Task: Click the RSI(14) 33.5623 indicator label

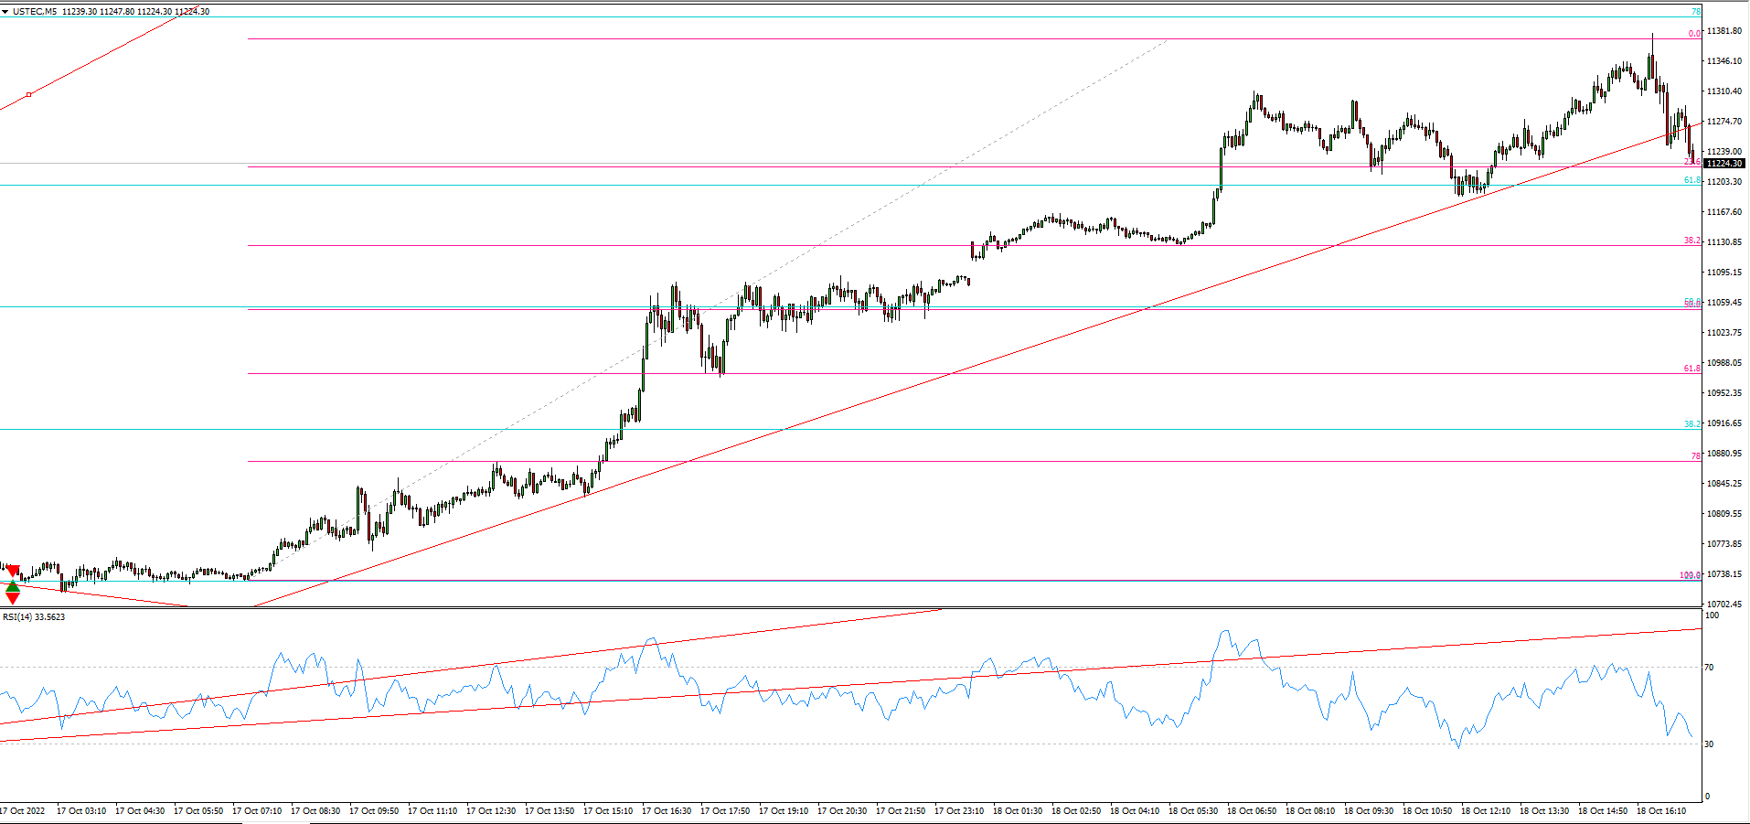Action: [x=34, y=616]
